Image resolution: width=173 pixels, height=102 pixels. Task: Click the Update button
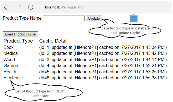94,18
